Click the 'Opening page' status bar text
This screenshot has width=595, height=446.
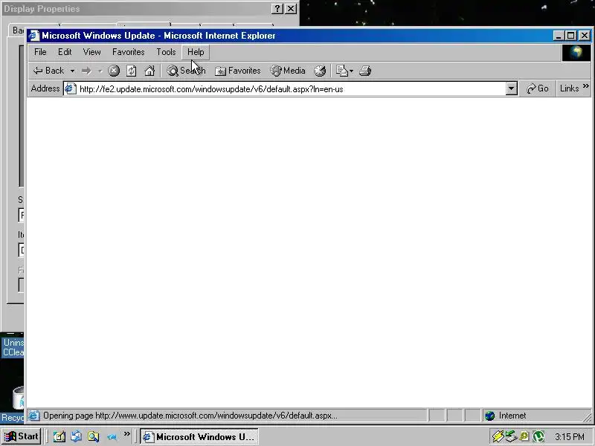point(190,416)
